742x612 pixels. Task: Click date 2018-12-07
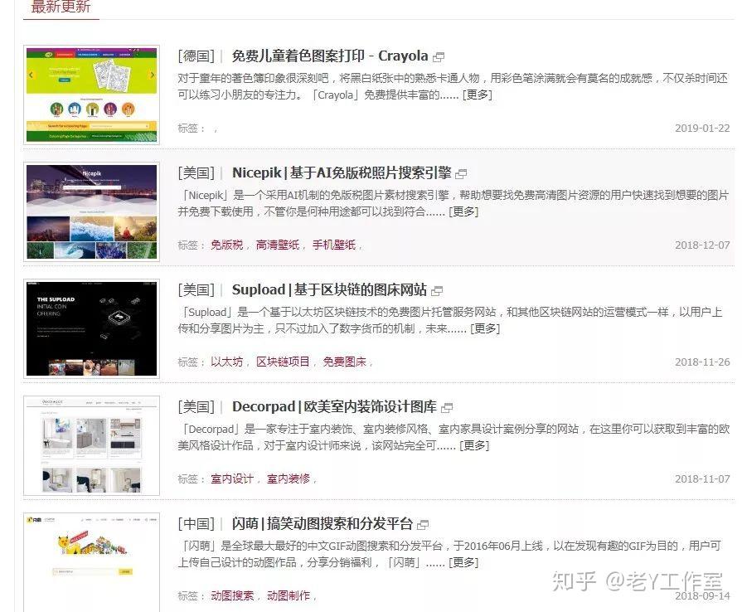click(702, 245)
